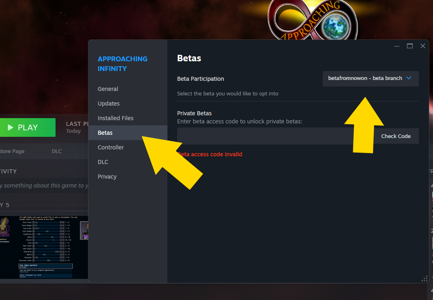Open the character customization screenshot thumbnail
Screen dimensions: 433x300
[44, 247]
